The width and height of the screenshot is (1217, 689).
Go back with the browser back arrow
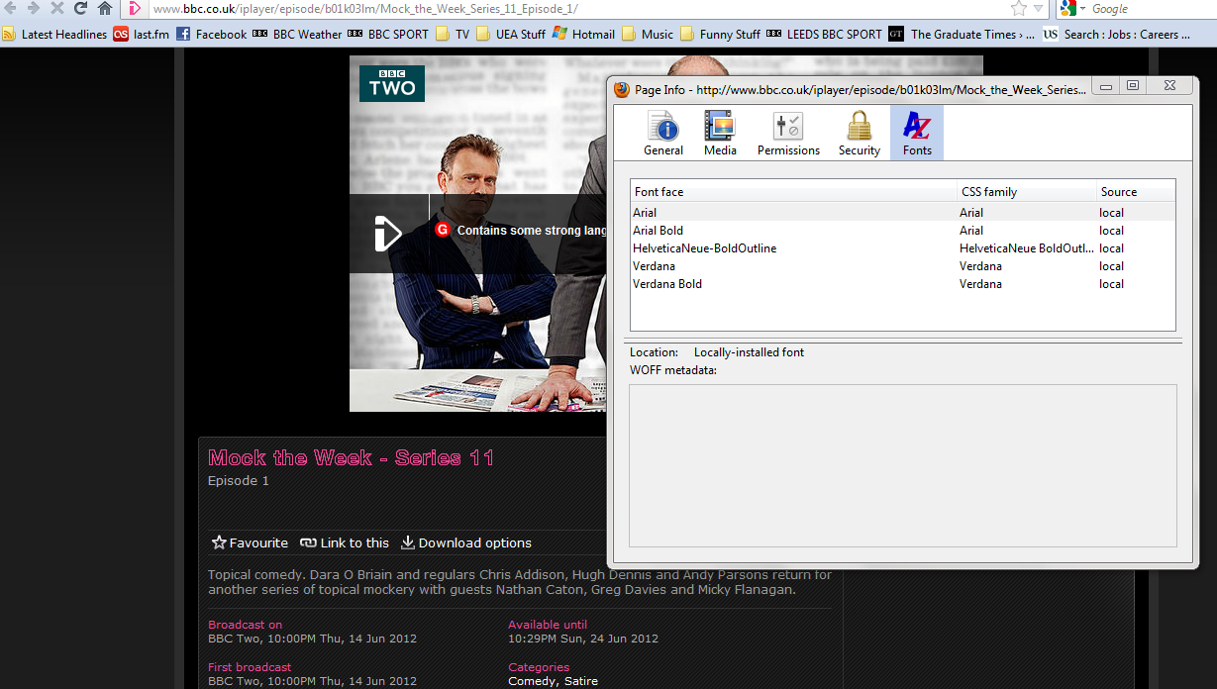coord(11,8)
